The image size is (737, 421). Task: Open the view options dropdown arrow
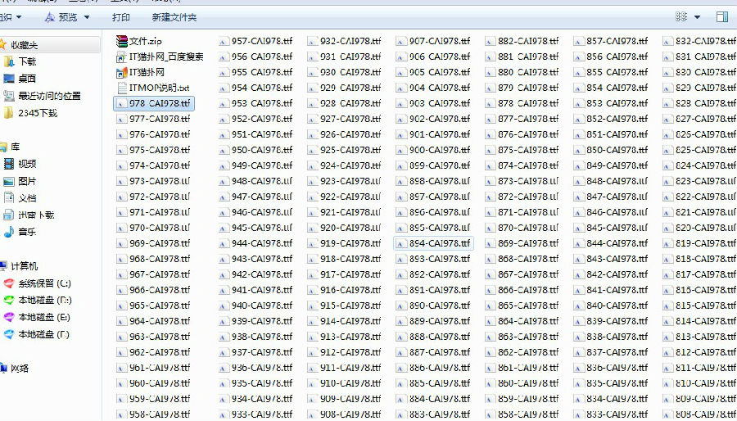point(698,17)
